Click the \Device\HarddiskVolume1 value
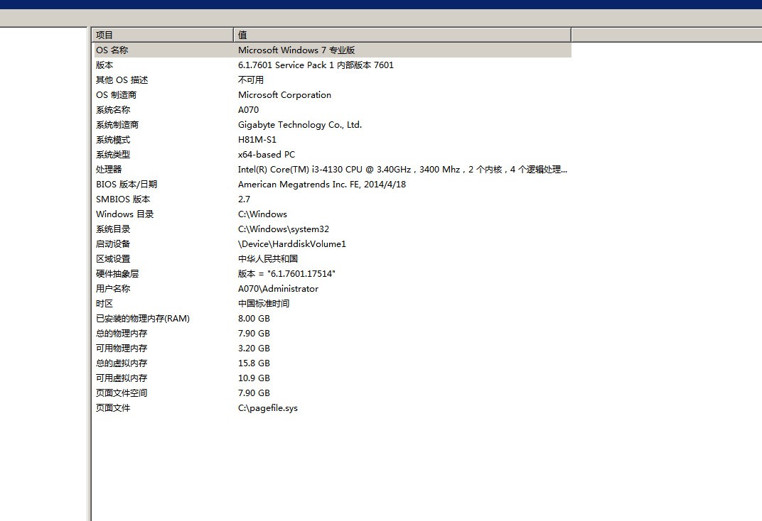 click(292, 244)
